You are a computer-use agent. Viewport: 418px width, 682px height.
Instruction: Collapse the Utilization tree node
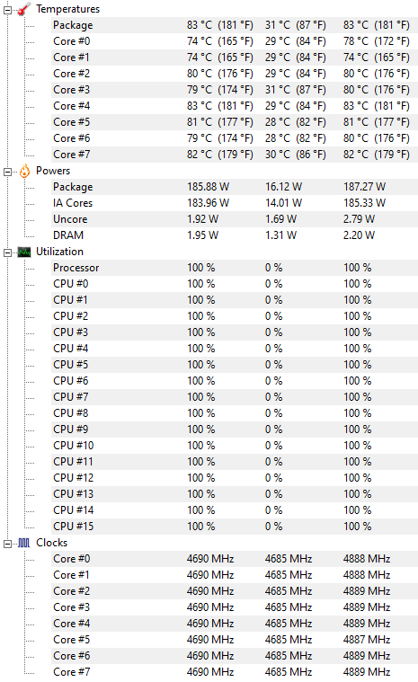pos(7,252)
